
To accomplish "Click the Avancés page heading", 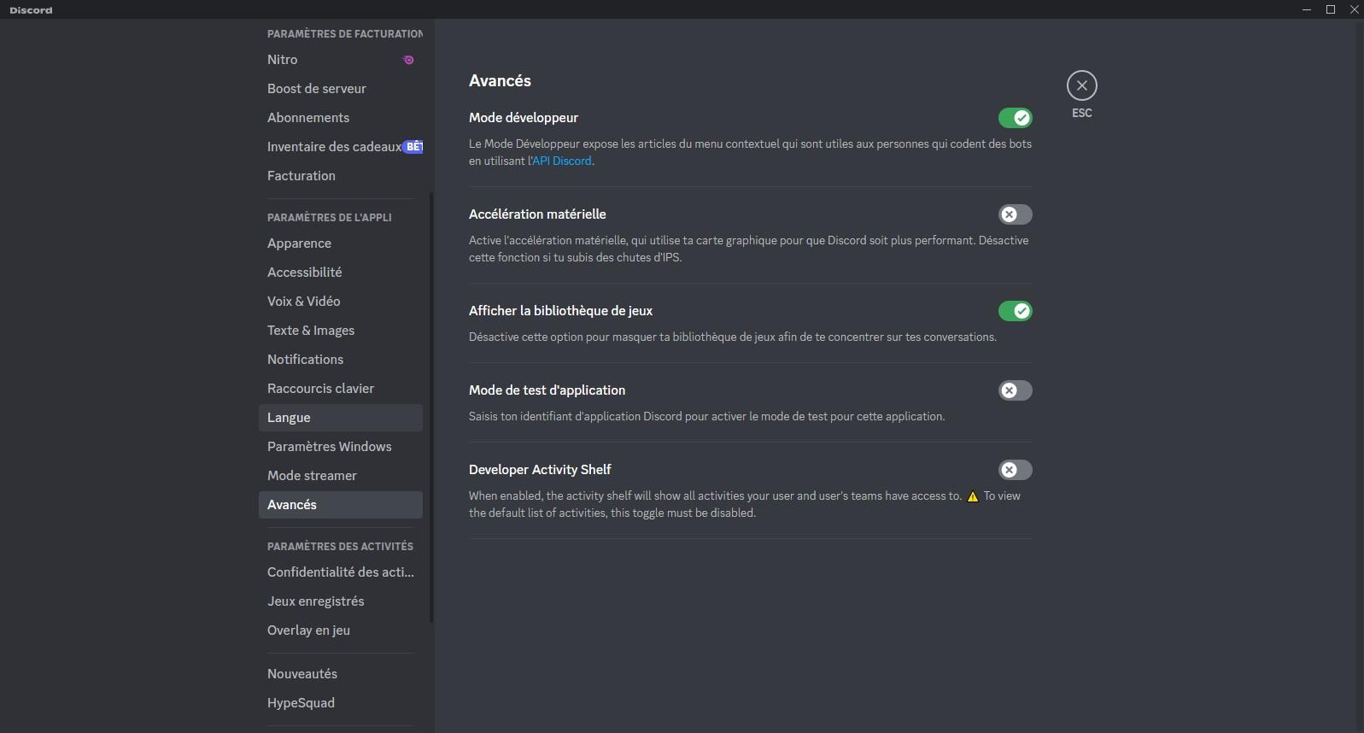I will [500, 81].
